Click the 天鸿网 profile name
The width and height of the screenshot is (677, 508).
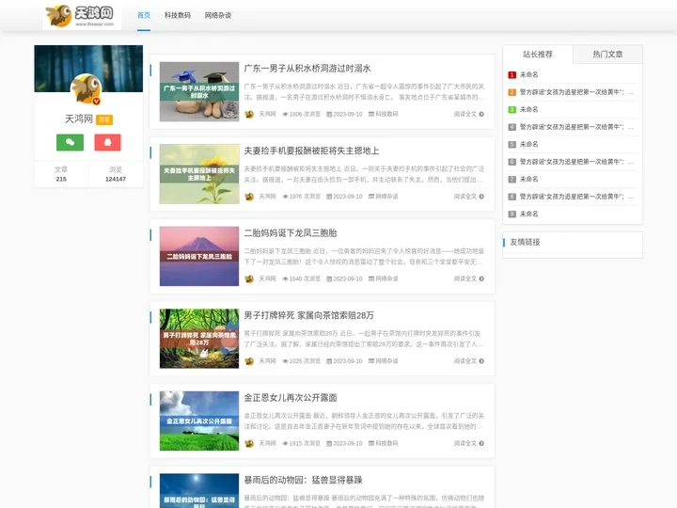79,119
